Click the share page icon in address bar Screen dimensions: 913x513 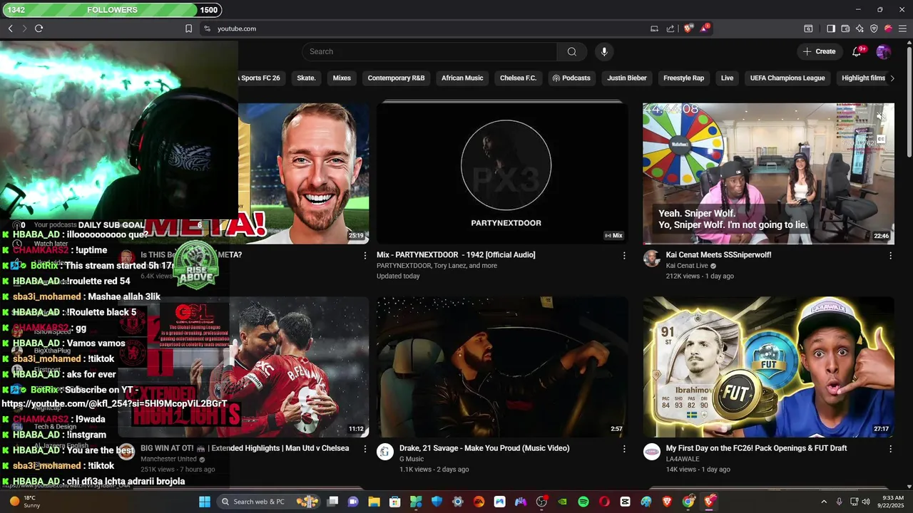point(670,28)
